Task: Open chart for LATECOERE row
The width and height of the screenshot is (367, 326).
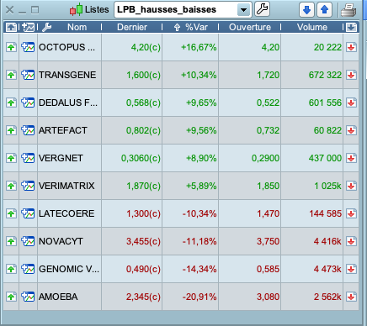Action: point(28,213)
